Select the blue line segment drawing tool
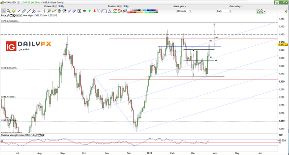 [19, 11]
